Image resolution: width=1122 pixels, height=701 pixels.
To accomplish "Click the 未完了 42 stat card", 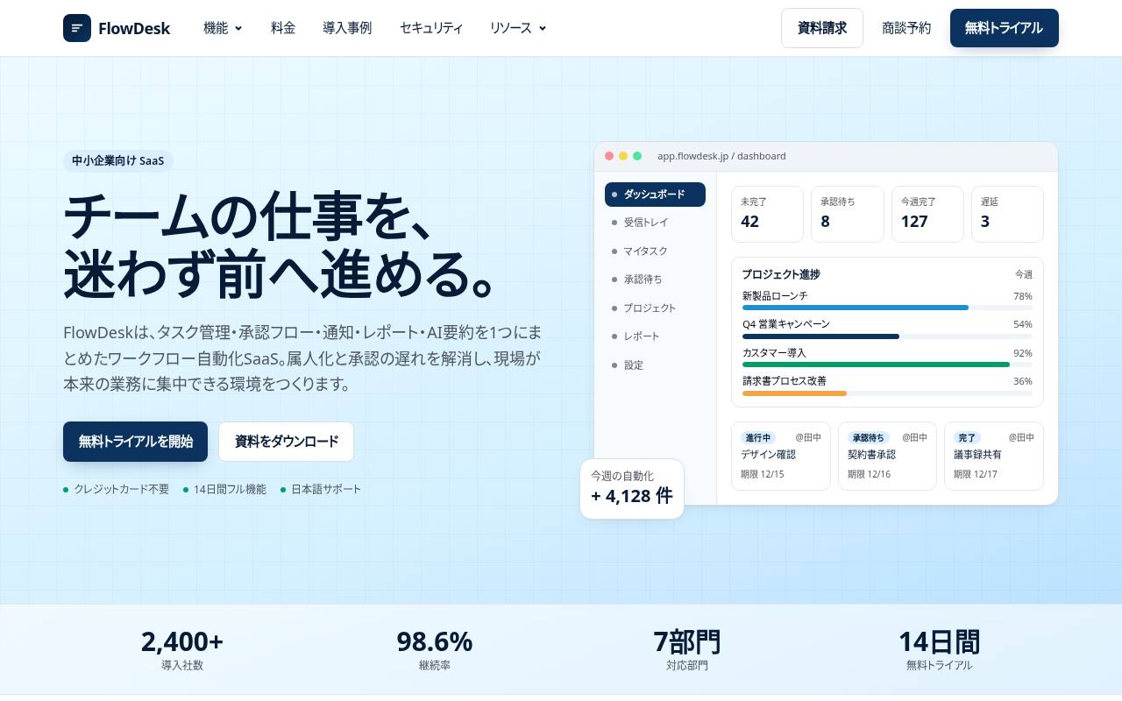I will pos(767,214).
